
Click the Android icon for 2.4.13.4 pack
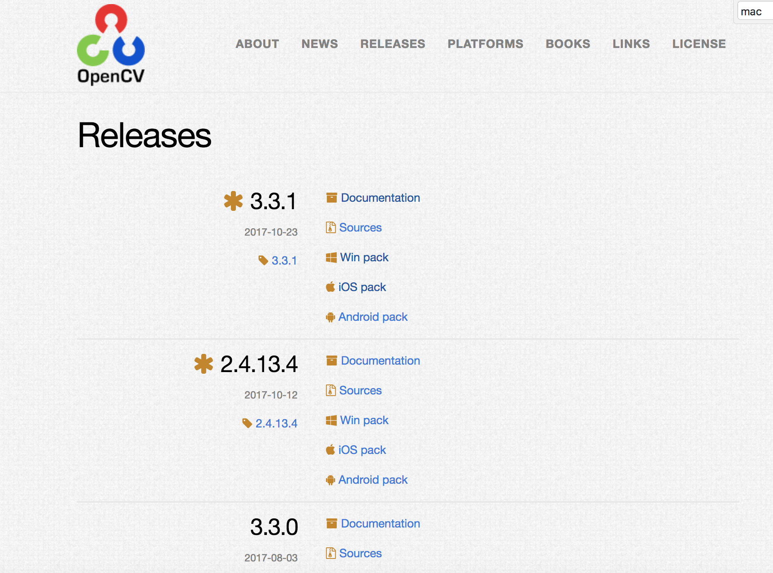(330, 480)
